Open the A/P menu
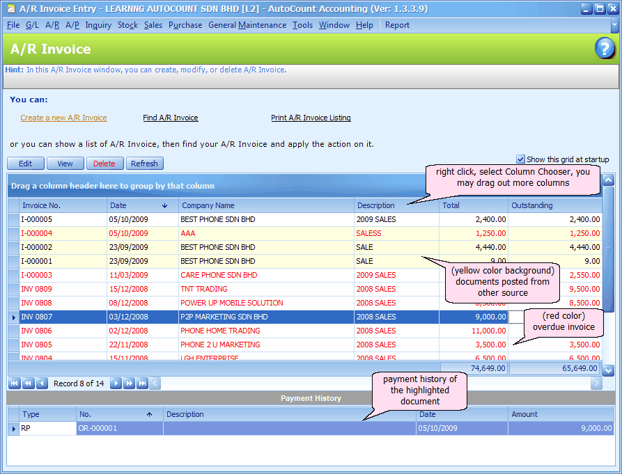Viewport: 622px width, 474px height. pos(72,25)
